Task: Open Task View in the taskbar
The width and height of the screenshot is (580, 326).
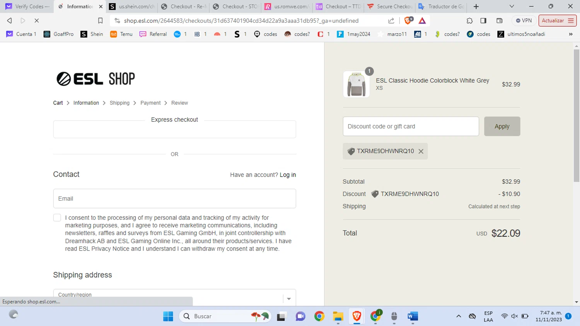Action: tap(281, 316)
